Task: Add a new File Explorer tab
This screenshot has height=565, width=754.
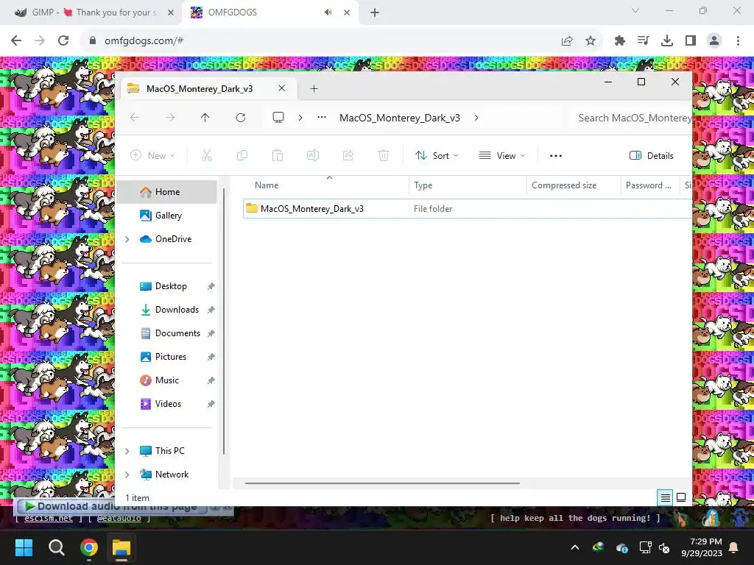Action: click(314, 89)
